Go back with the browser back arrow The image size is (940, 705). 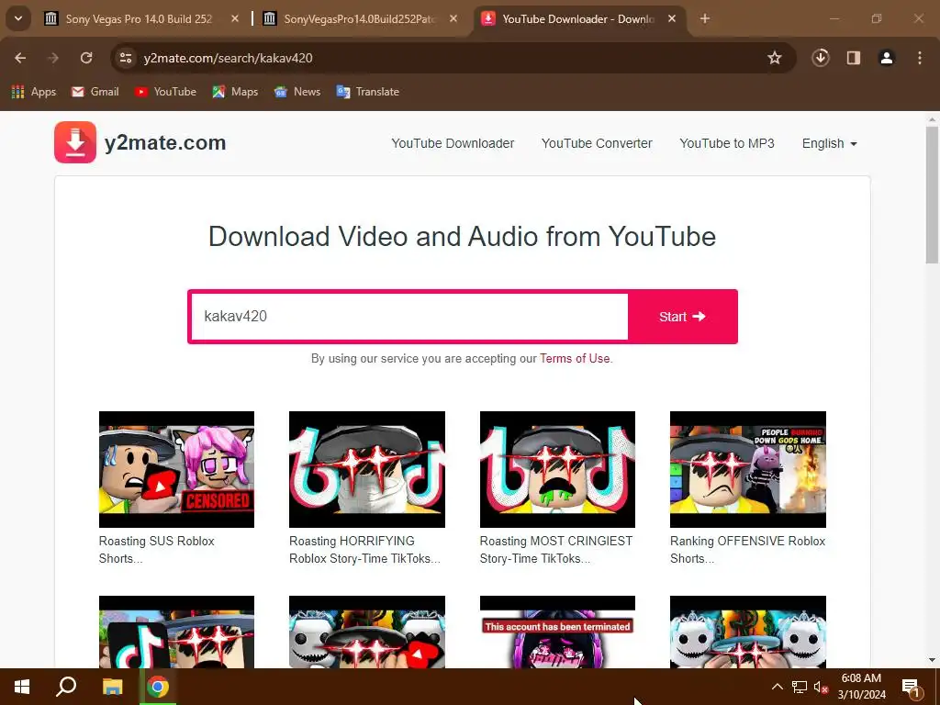coord(20,58)
